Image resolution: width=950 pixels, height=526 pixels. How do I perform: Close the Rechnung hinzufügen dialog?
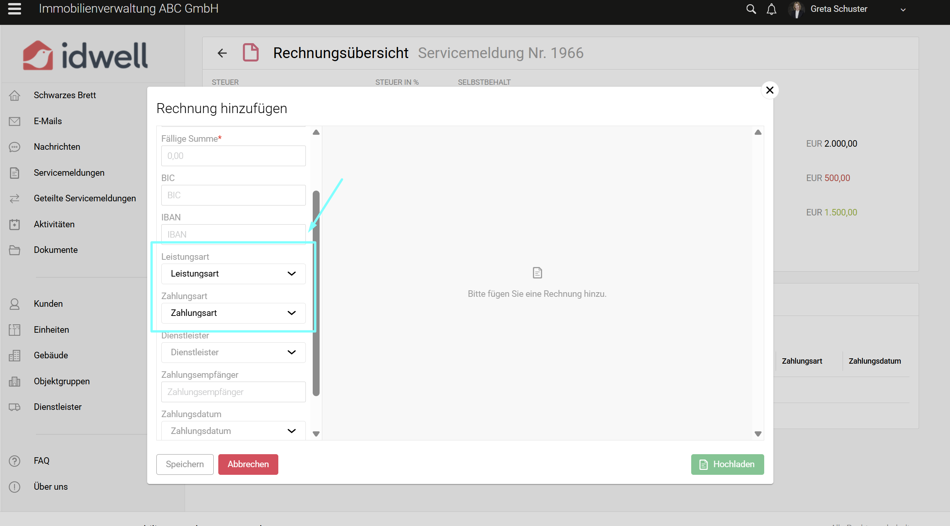(770, 90)
